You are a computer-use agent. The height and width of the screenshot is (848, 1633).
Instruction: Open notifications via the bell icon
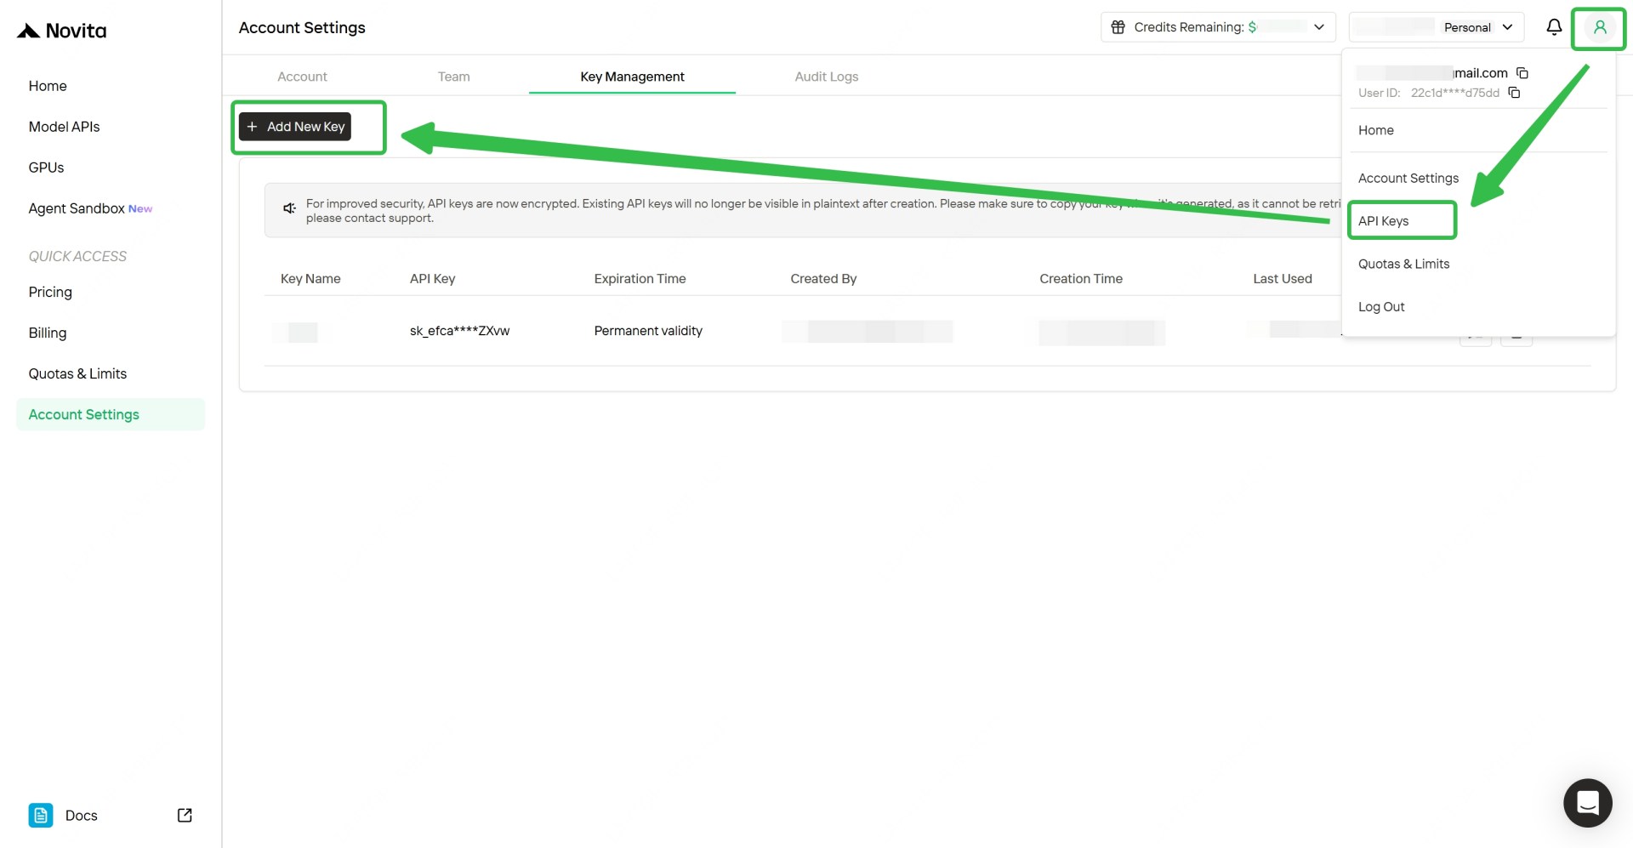(x=1554, y=26)
